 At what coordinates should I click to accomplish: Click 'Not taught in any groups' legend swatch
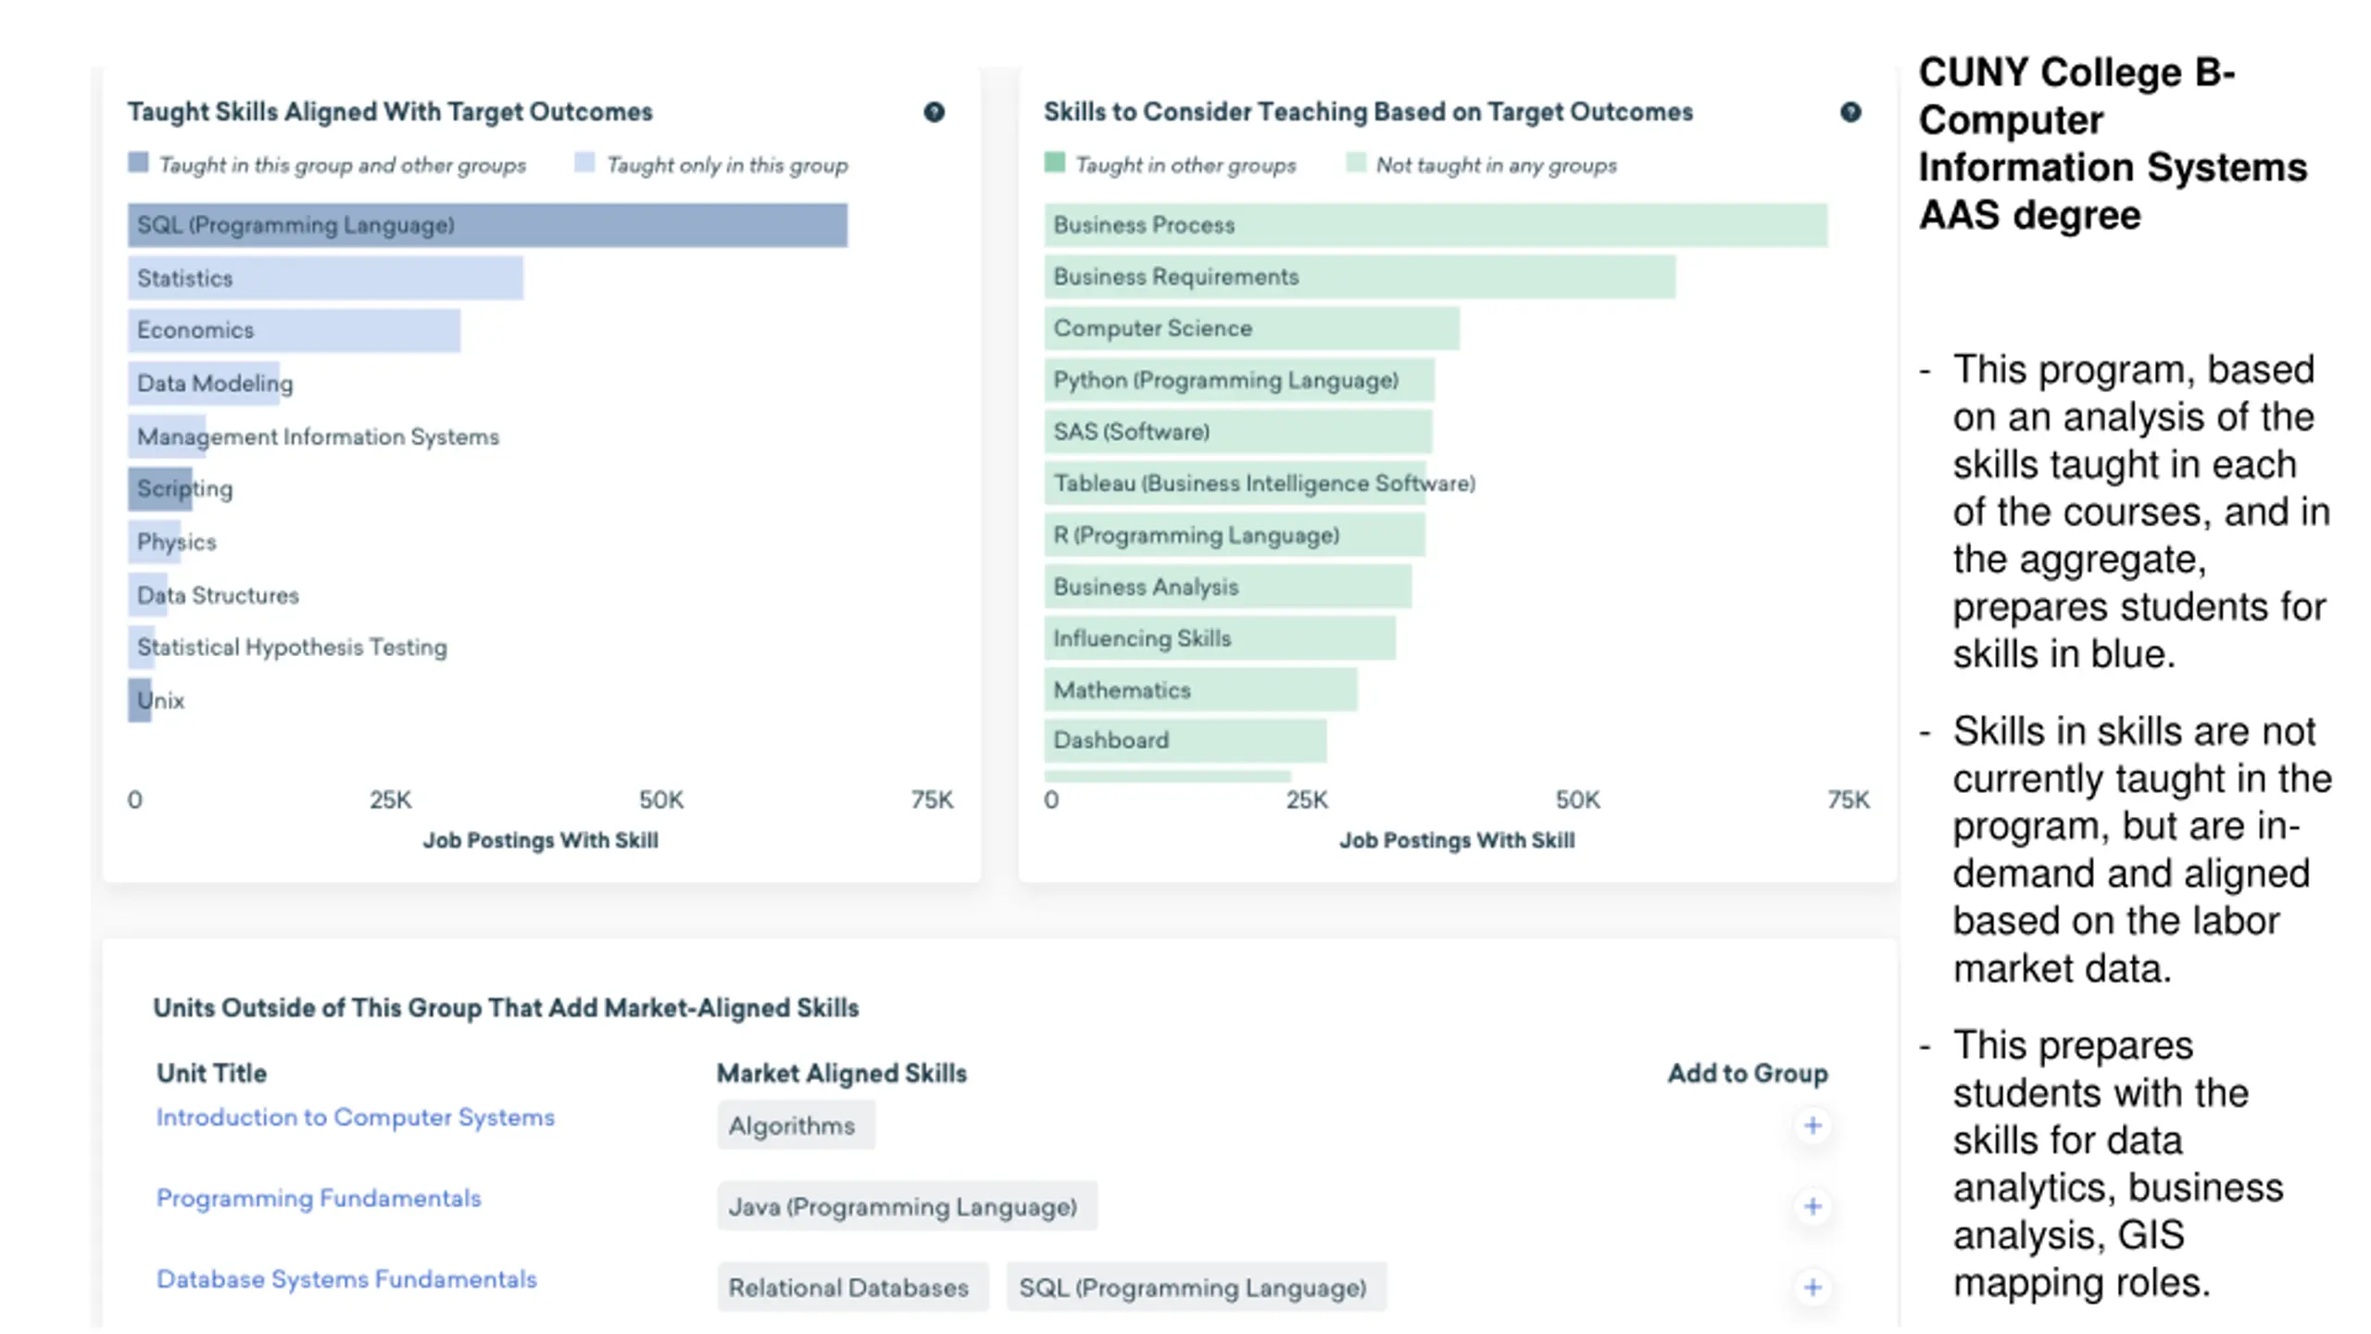pos(1356,163)
